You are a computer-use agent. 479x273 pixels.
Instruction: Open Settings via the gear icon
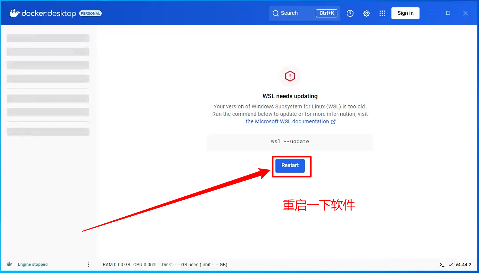pyautogui.click(x=366, y=13)
